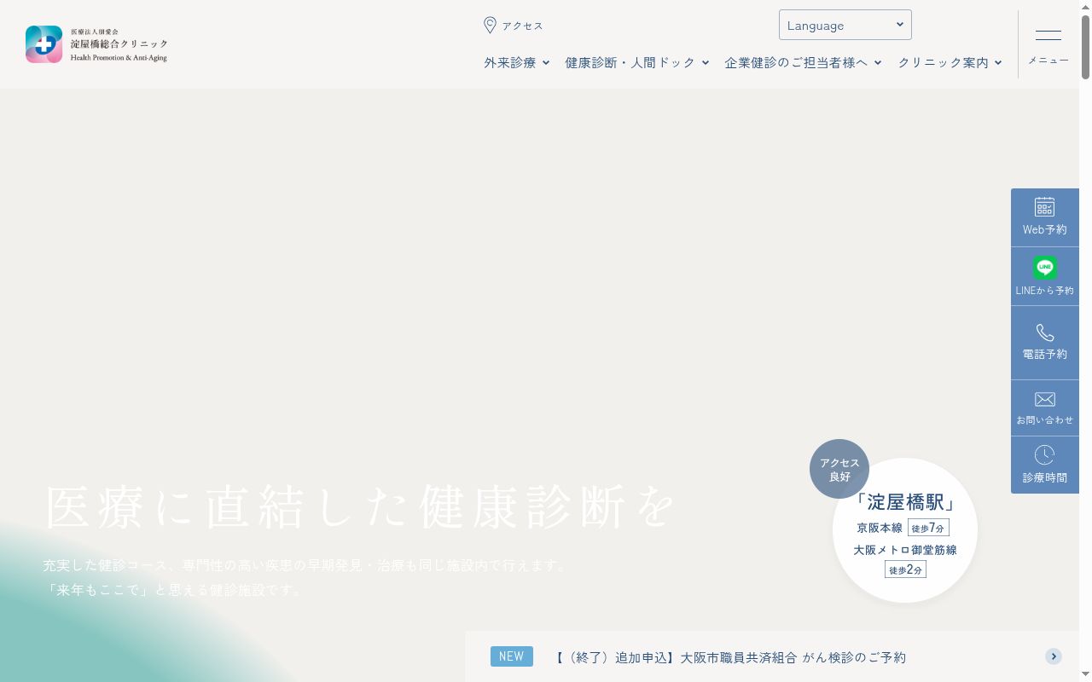The height and width of the screenshot is (682, 1092).
Task: Click the 電話予約 label
Action: (x=1045, y=354)
